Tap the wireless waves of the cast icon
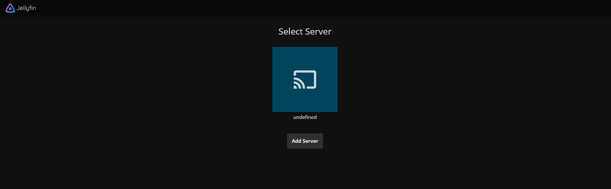611x189 pixels. [x=297, y=85]
